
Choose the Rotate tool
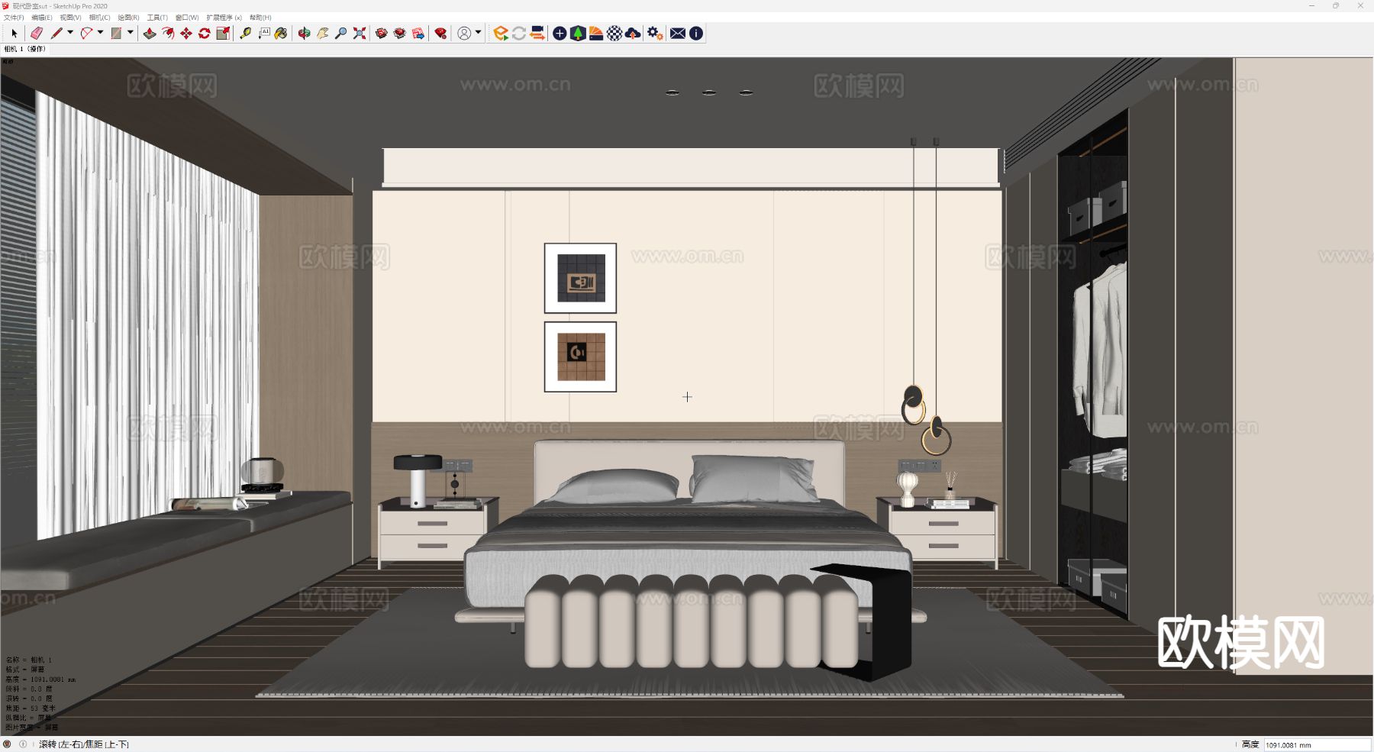(x=205, y=33)
